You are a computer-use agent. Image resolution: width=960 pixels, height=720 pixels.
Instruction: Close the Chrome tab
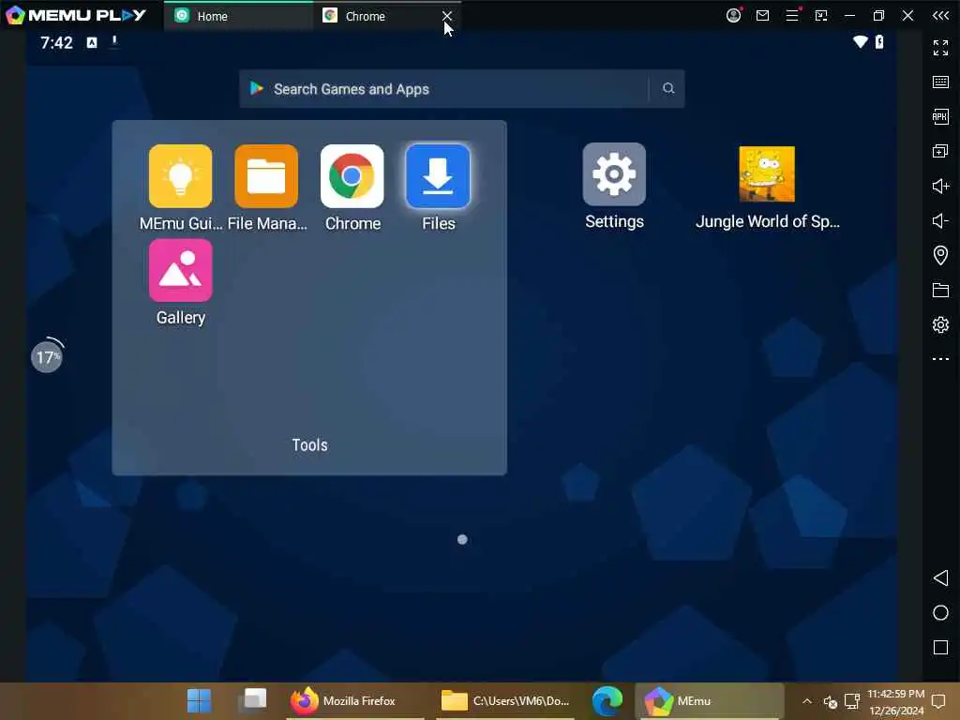(x=447, y=16)
